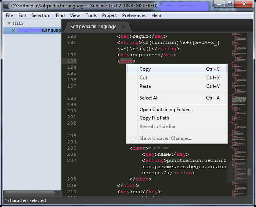Collapse the FILES section in sidebar

tap(9, 23)
